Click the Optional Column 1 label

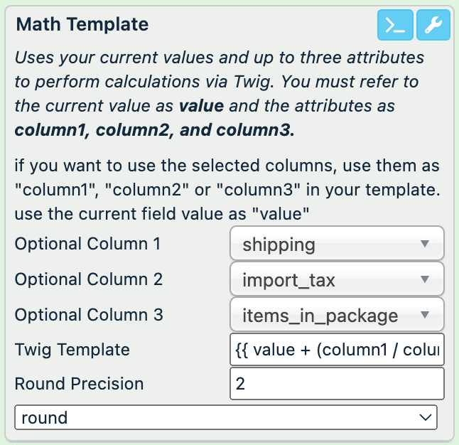tap(87, 244)
